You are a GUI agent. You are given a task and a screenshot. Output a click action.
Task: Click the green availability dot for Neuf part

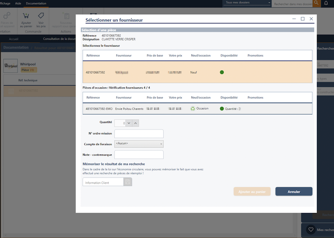click(222, 72)
